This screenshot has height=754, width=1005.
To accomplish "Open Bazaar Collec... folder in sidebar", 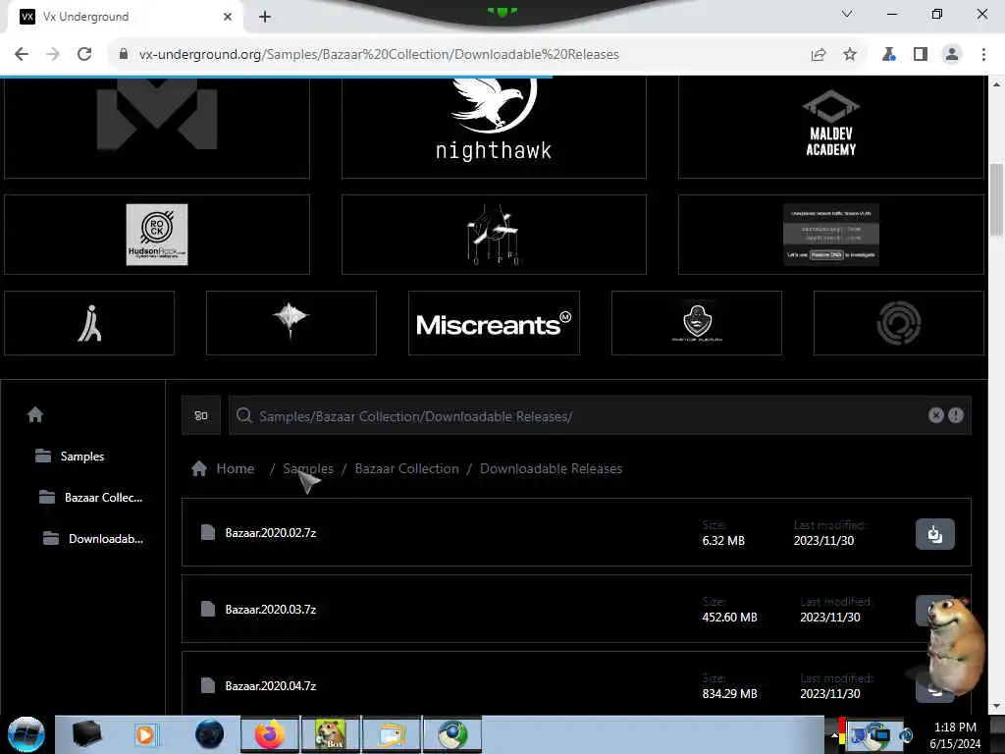I will click(90, 498).
